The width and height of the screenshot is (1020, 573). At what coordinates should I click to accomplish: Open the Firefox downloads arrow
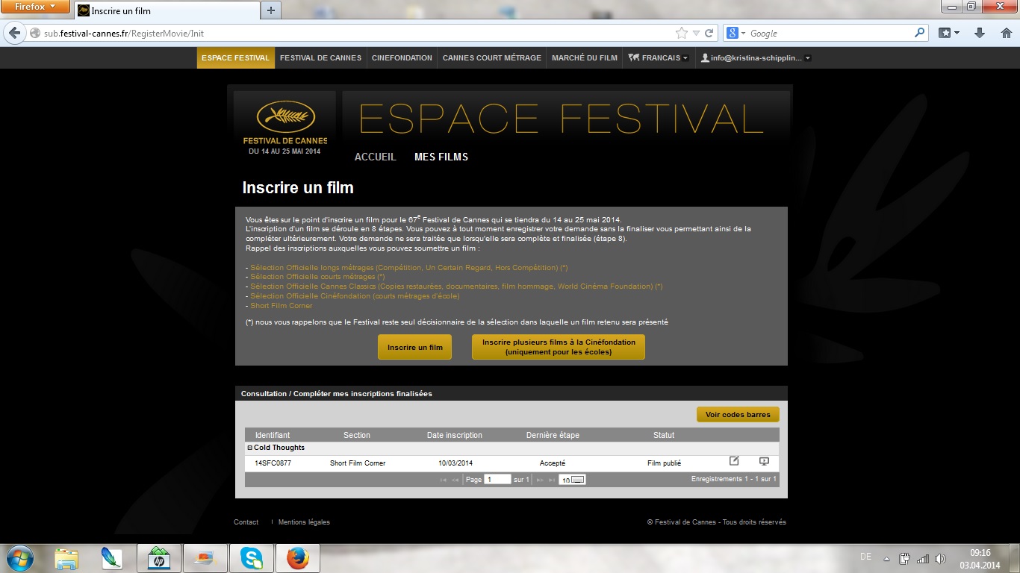(980, 33)
